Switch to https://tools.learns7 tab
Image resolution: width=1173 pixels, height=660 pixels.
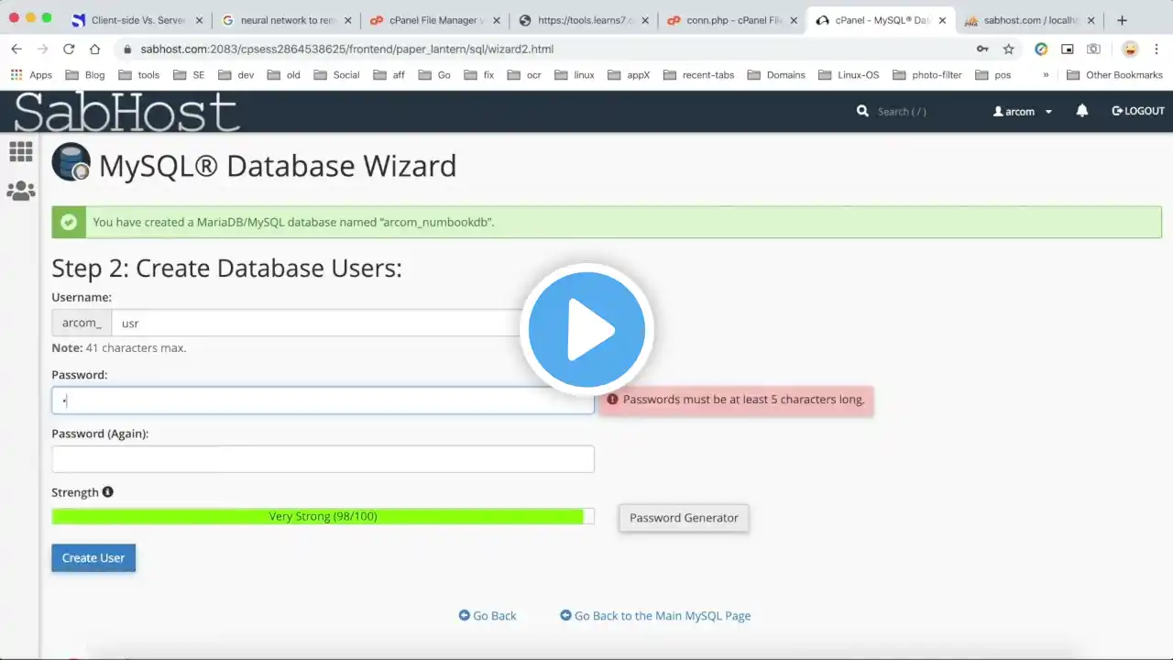584,20
